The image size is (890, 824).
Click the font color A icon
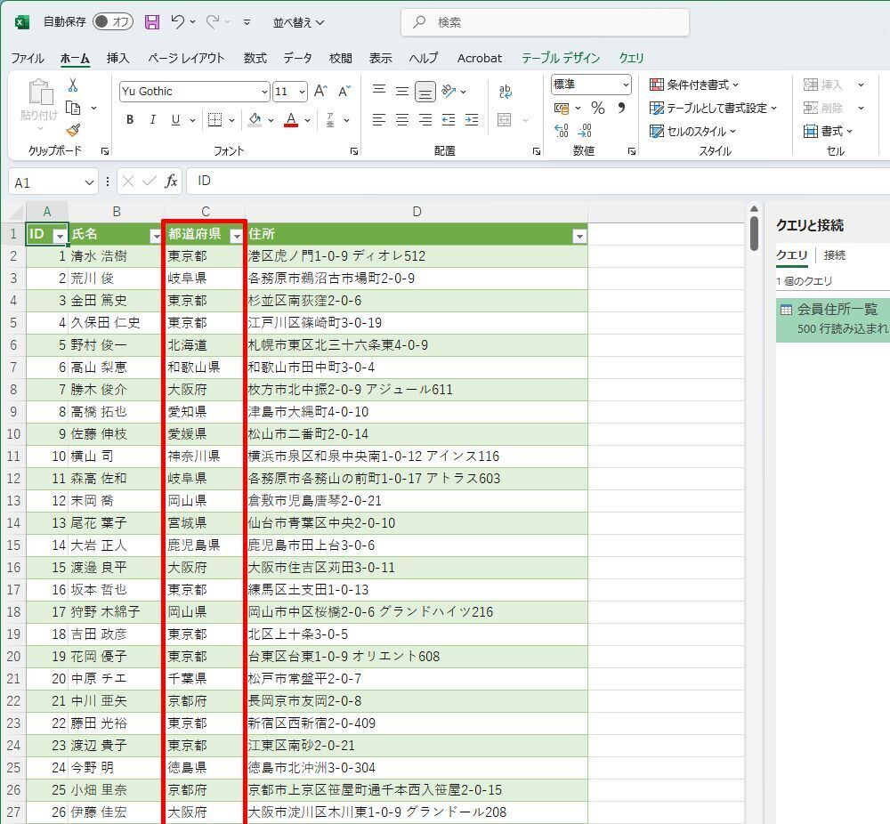click(291, 120)
